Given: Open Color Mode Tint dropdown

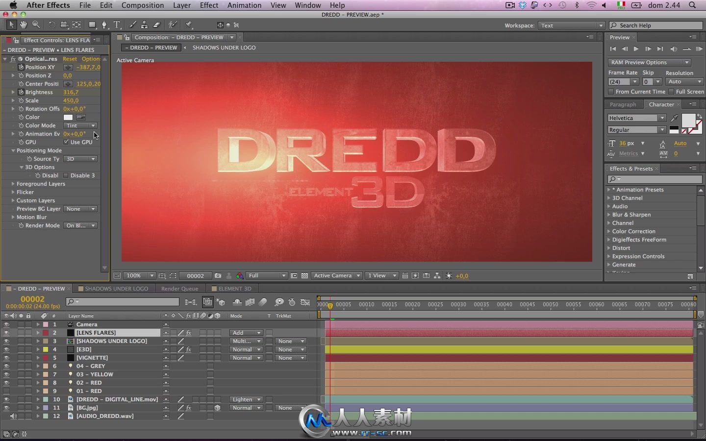Looking at the screenshot, I should [80, 125].
